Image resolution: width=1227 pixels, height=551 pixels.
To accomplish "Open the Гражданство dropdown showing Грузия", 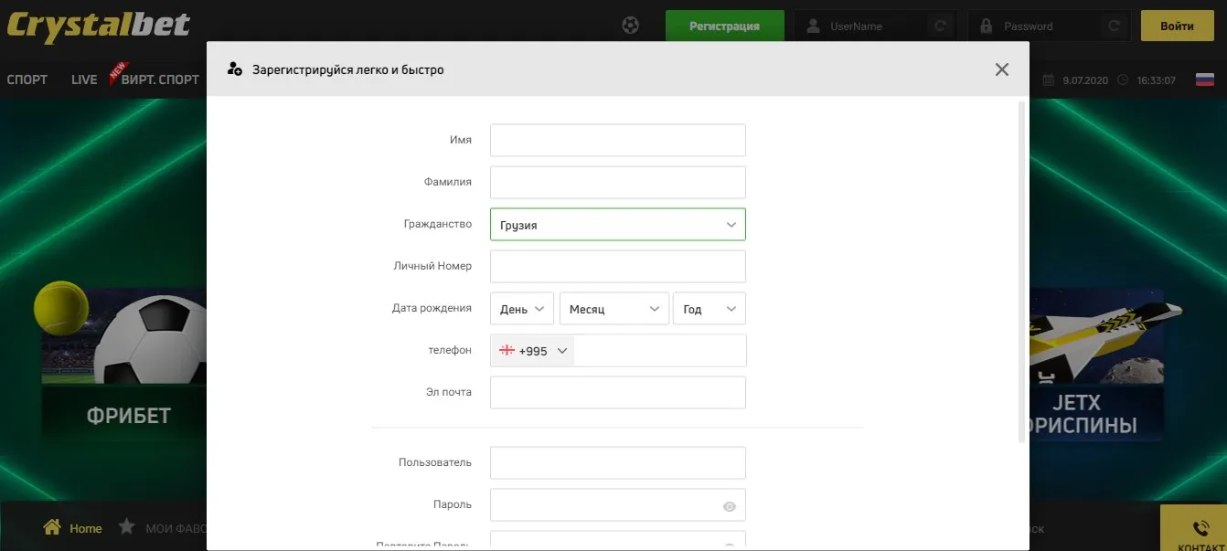I will pos(618,224).
